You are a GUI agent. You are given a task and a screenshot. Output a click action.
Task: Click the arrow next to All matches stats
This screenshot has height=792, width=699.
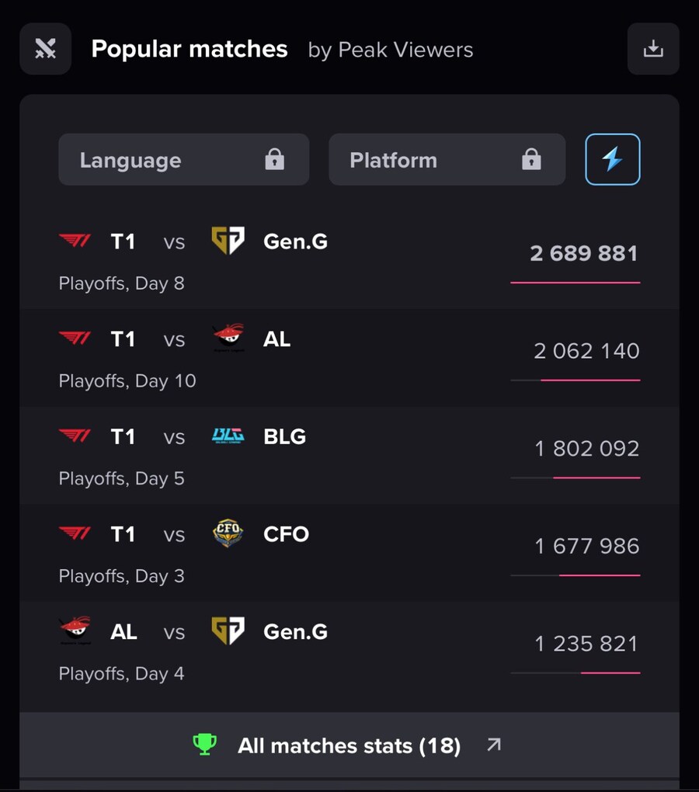pos(494,744)
